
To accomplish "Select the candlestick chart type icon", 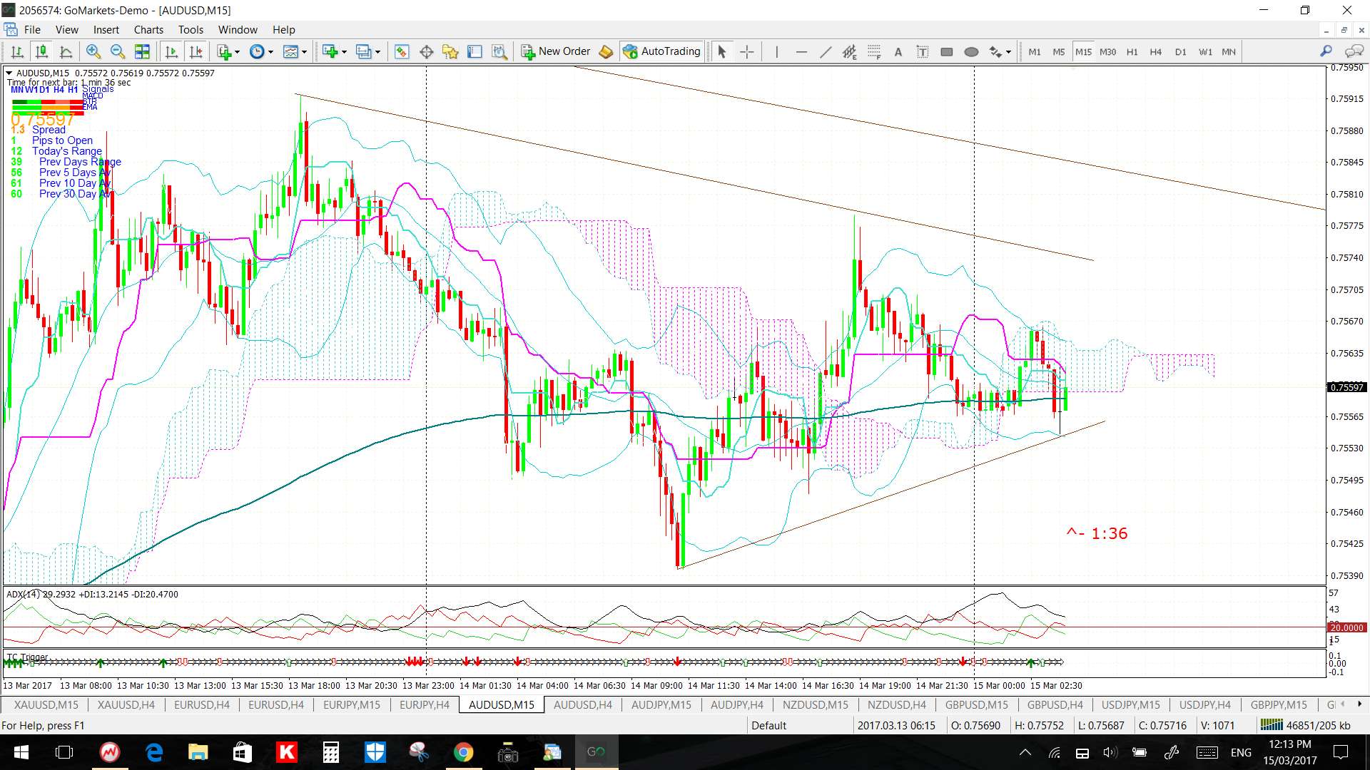I will 41,51.
